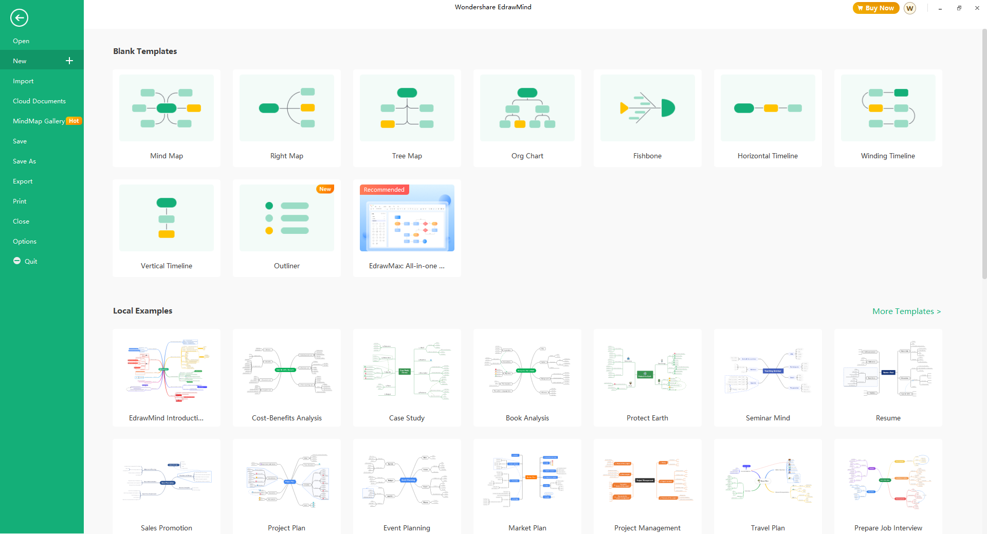Image resolution: width=987 pixels, height=534 pixels.
Task: Select New in the sidebar
Action: [42, 61]
